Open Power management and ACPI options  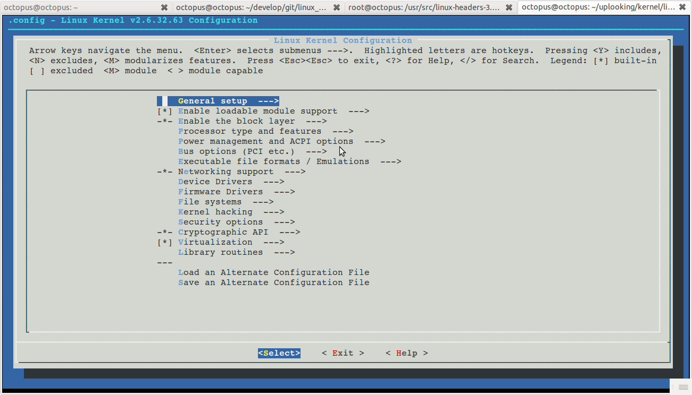coord(282,141)
